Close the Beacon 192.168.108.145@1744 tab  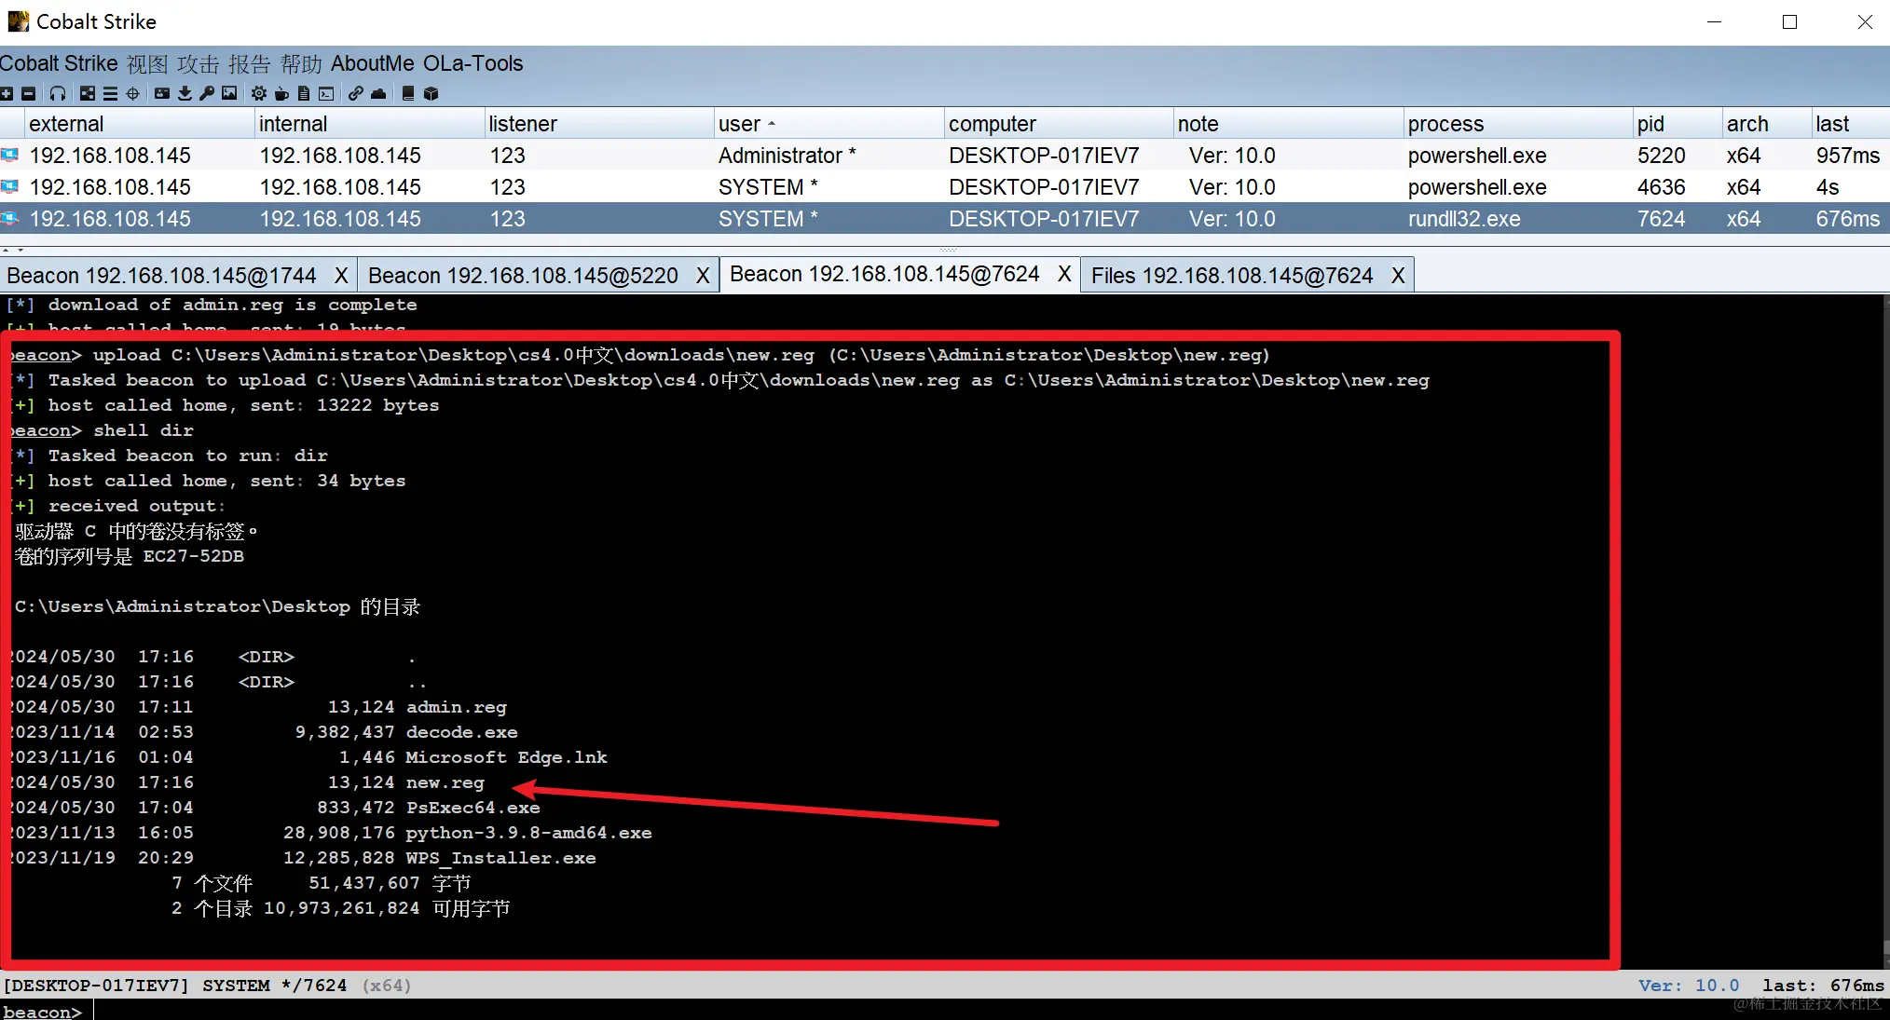[341, 276]
